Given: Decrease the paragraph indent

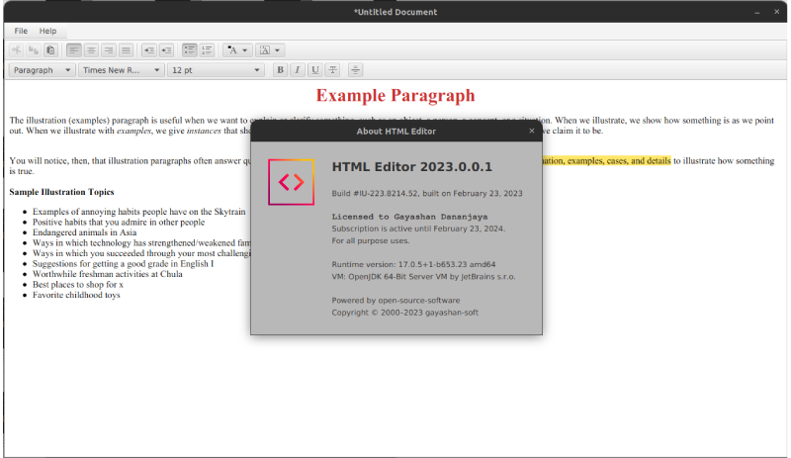Looking at the screenshot, I should [148, 49].
